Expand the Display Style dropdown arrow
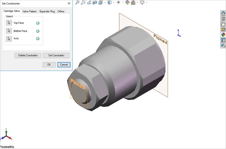The image size is (226, 149). (x=114, y=3)
